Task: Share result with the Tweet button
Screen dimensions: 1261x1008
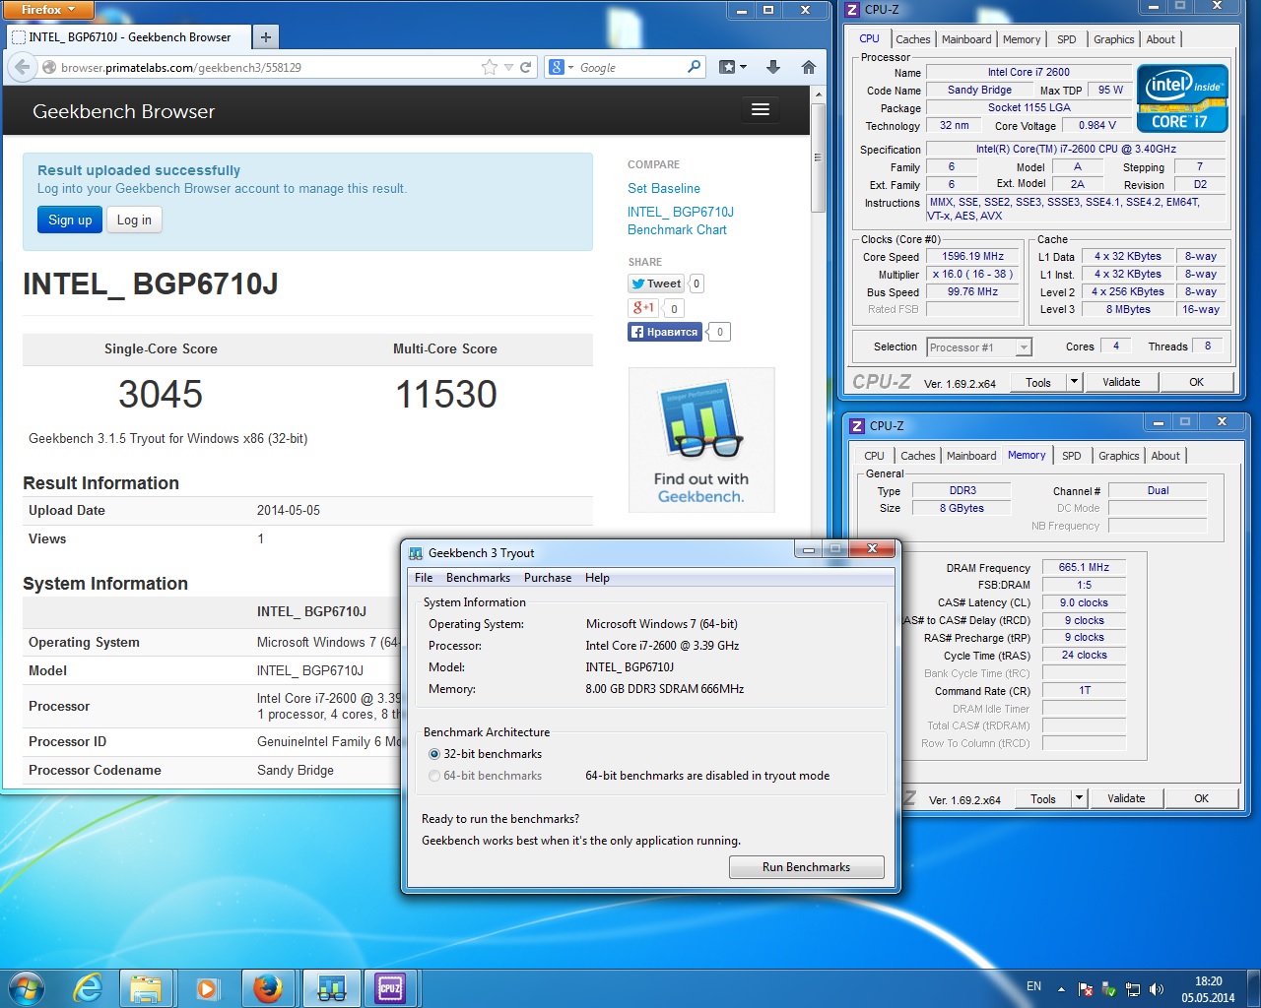Action: tap(656, 283)
